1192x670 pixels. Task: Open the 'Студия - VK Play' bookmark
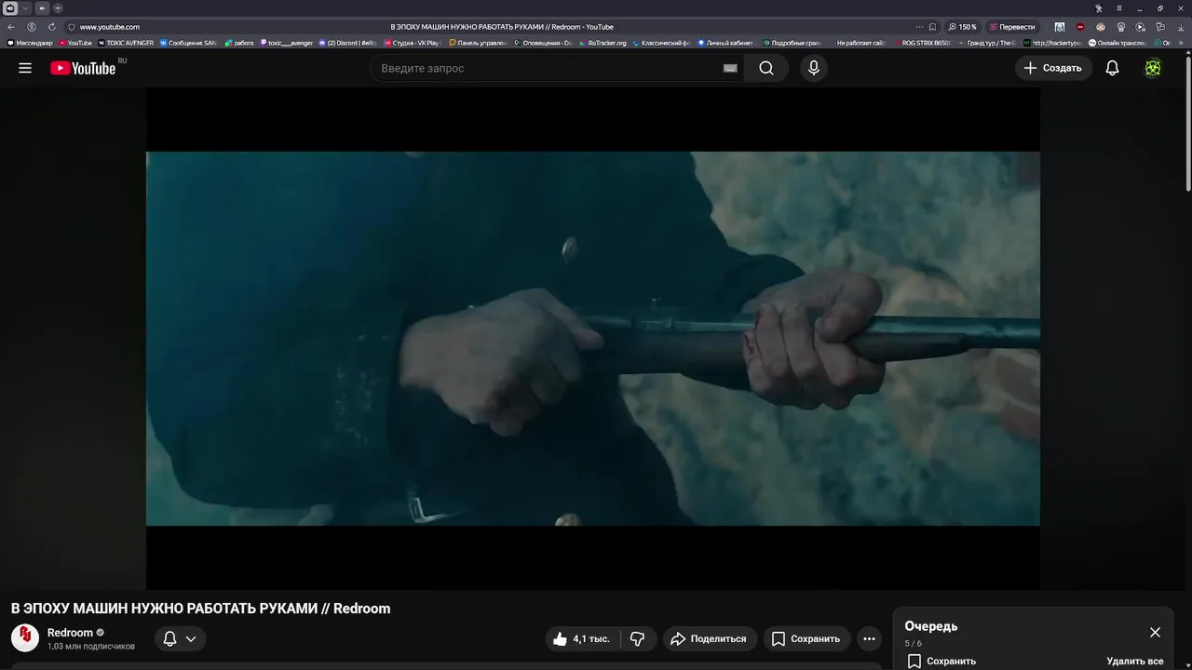pos(411,43)
